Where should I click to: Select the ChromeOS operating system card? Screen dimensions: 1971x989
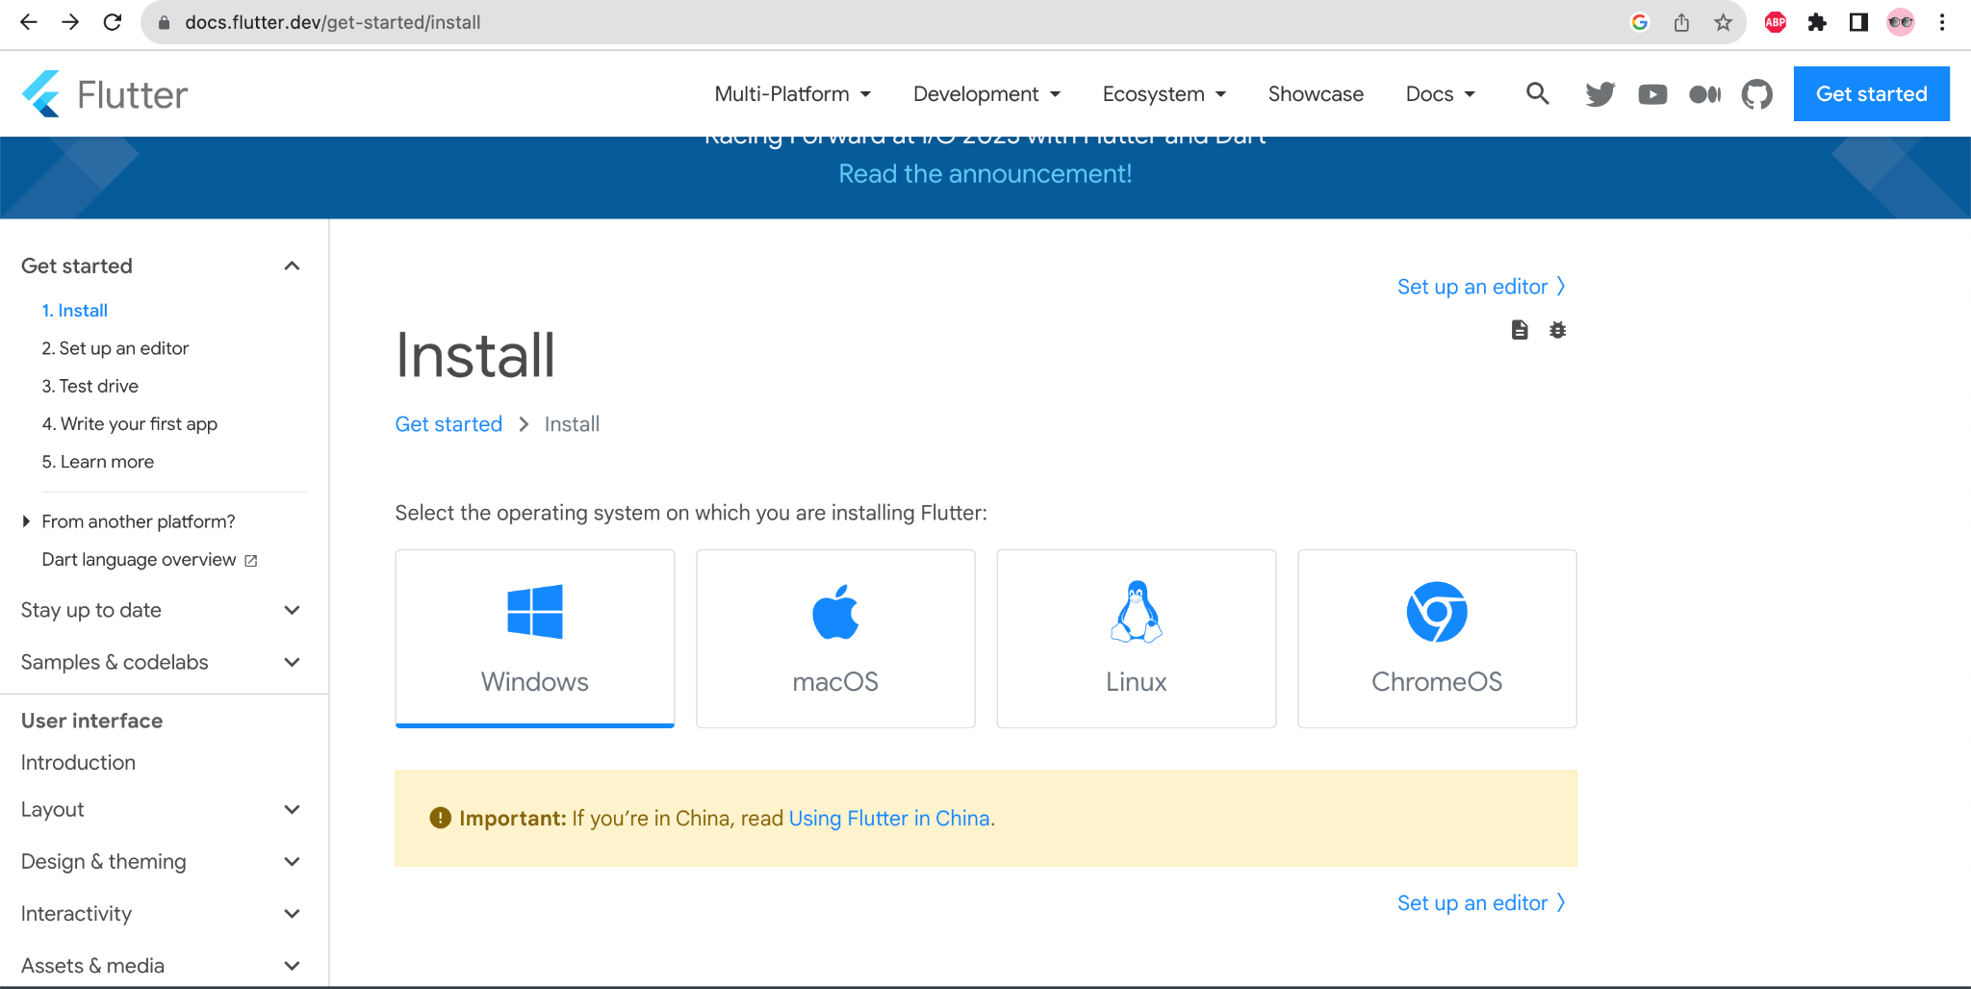[x=1437, y=639]
